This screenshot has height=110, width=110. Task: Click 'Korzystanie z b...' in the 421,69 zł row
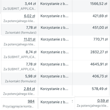pyautogui.click(x=54, y=16)
